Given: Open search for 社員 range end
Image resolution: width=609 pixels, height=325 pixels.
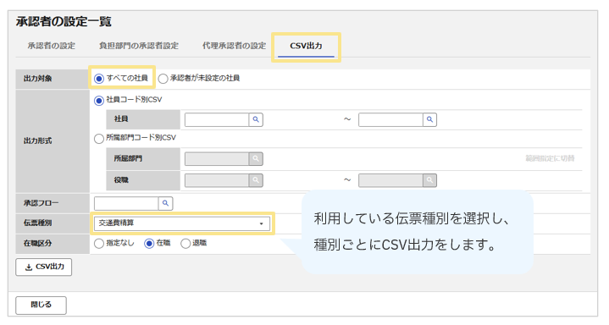Looking at the screenshot, I should (x=430, y=119).
